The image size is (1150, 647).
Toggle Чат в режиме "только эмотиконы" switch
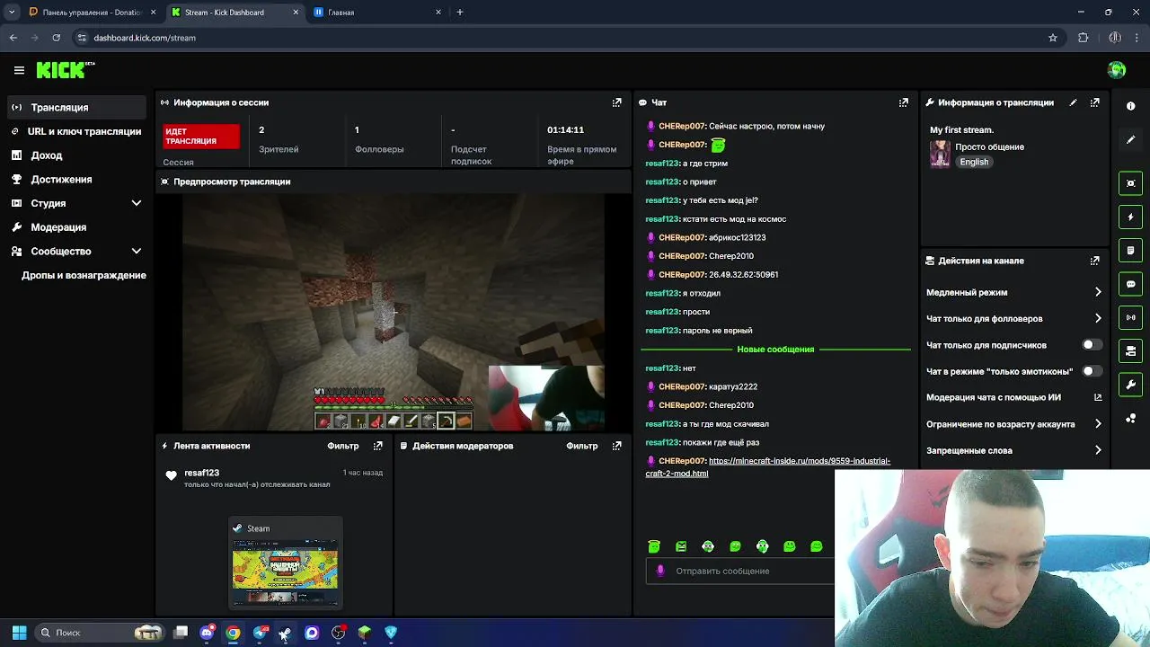pyautogui.click(x=1092, y=371)
